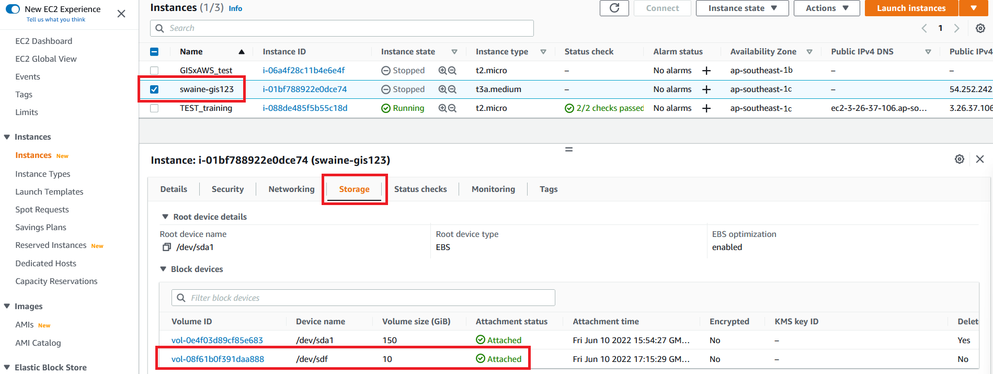993x374 pixels.
Task: Zoom in icon for TEST_training row
Action: pos(442,108)
